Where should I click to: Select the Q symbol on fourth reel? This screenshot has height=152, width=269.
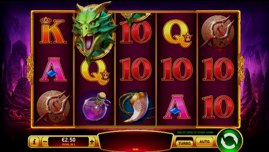pyautogui.click(x=178, y=33)
